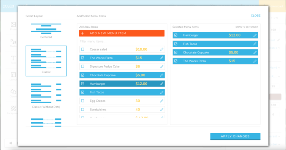Tick the Egg Crepes checkbox
The image size is (286, 150).
coord(83,101)
